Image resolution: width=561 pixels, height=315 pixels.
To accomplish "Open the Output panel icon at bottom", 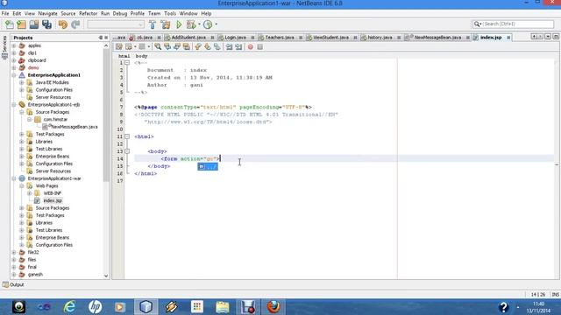I will tap(6, 284).
